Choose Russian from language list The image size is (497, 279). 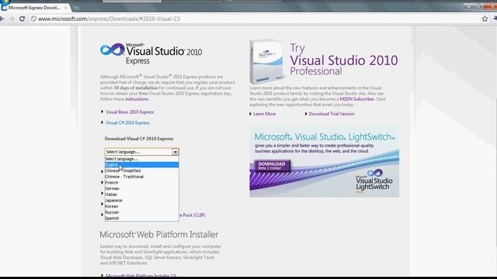coord(141,212)
